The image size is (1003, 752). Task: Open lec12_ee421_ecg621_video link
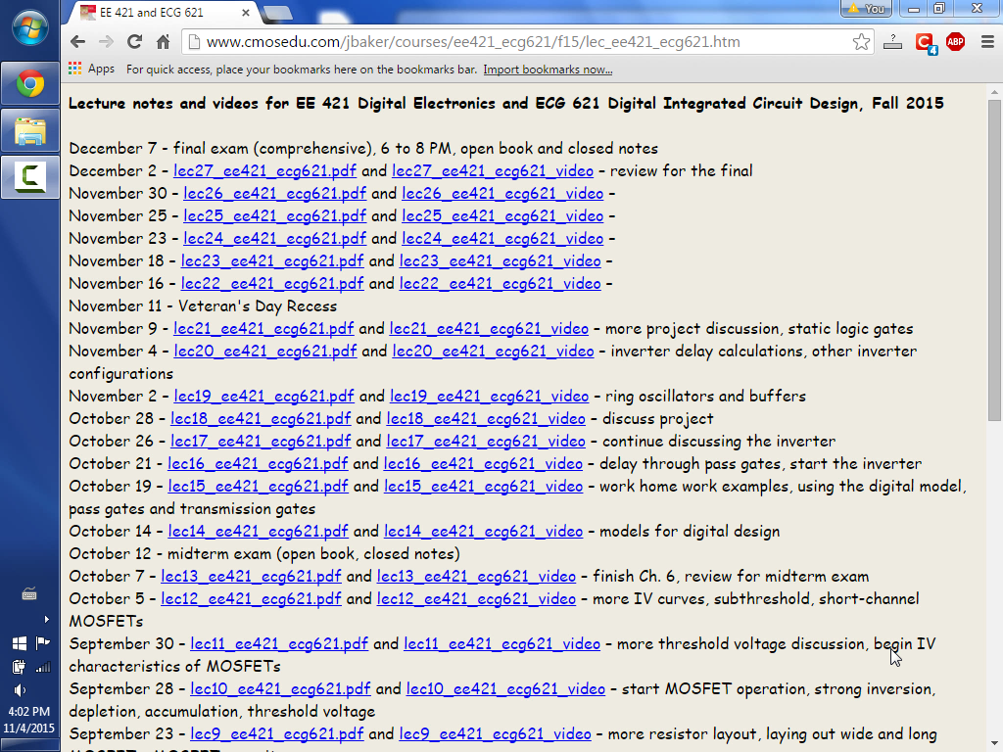(476, 598)
